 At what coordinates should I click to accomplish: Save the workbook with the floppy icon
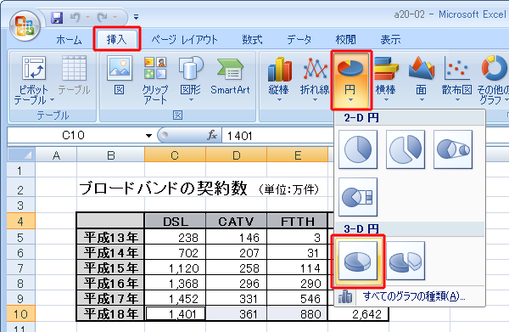coord(57,18)
